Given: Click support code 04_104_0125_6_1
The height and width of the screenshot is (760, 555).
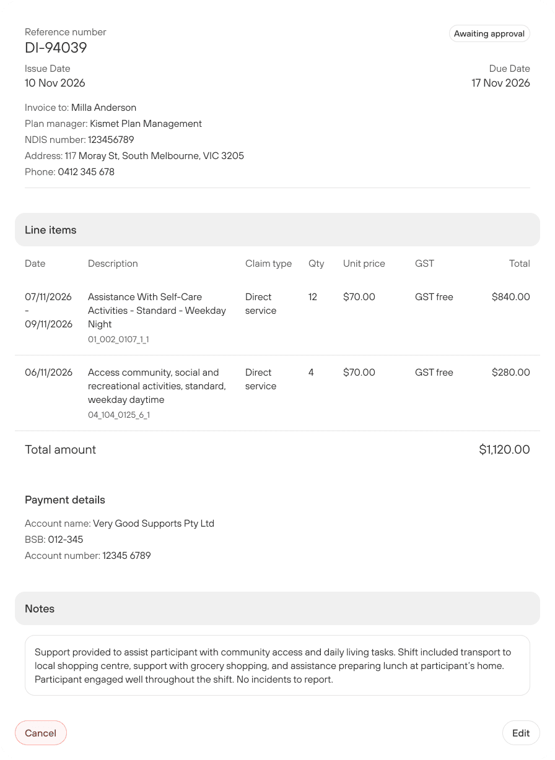Looking at the screenshot, I should pos(119,415).
